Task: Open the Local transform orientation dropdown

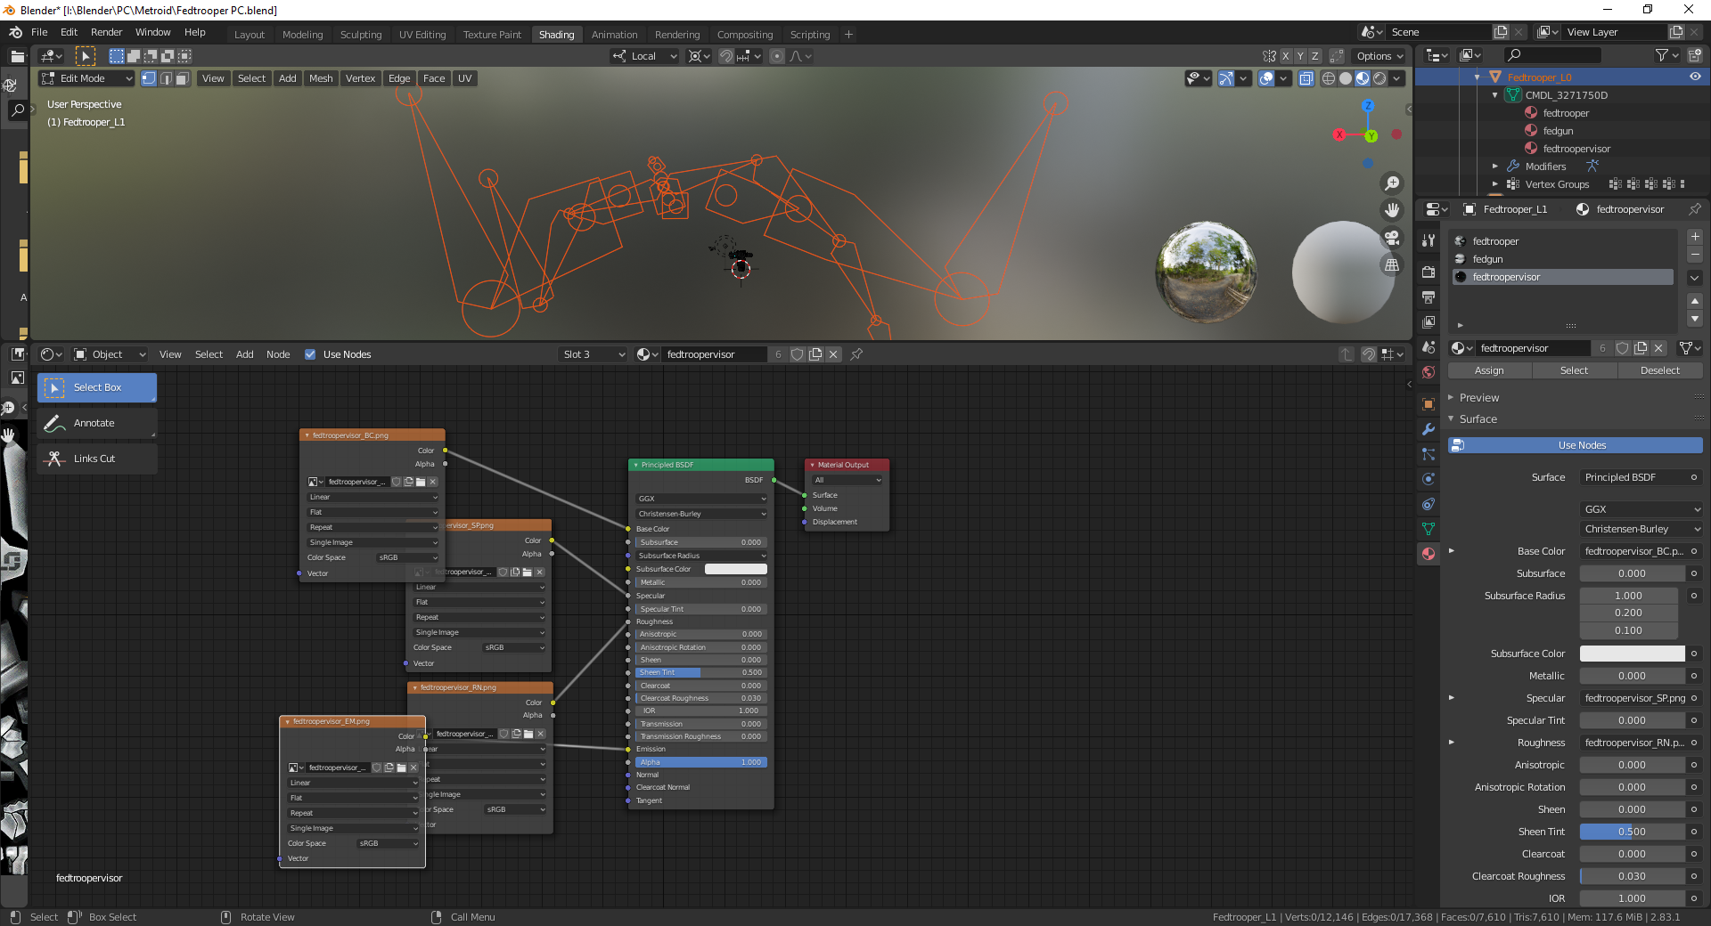Action: pos(644,56)
